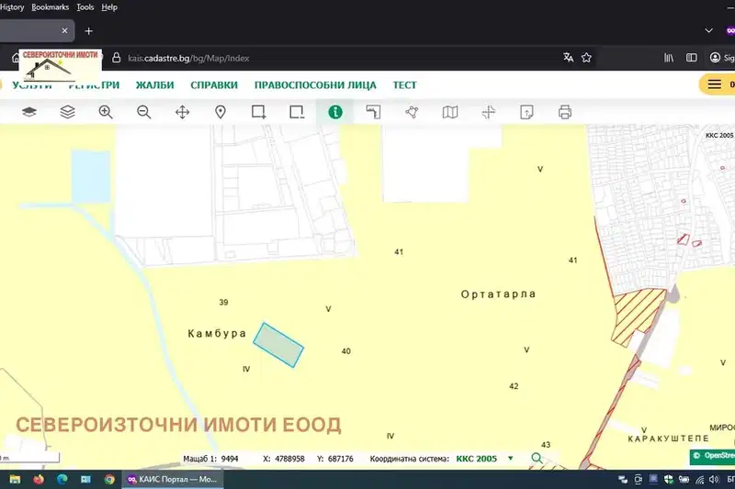
Task: Activate the crosshair coordinates tool
Action: (x=489, y=112)
